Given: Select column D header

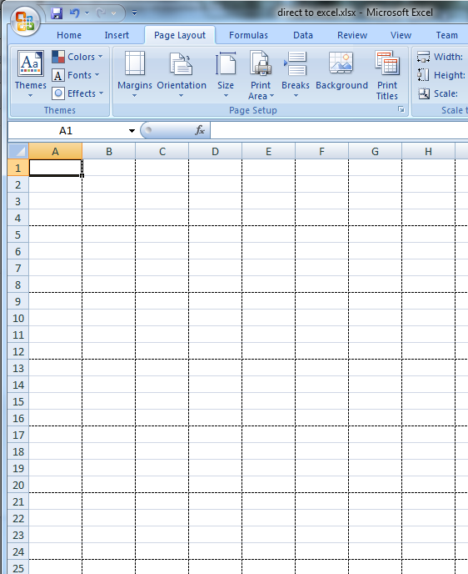Looking at the screenshot, I should (215, 151).
